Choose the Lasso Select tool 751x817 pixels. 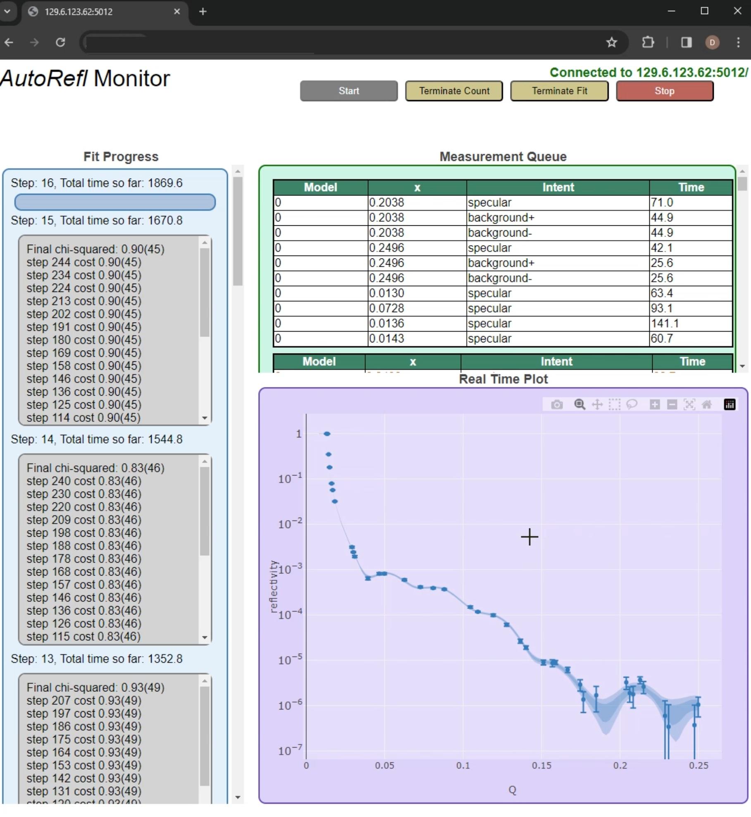(632, 404)
